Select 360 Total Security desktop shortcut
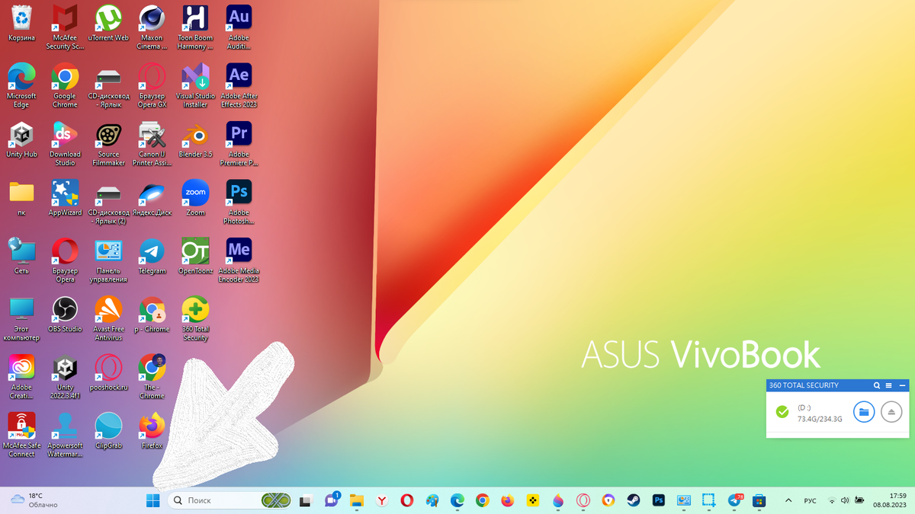This screenshot has width=915, height=514. coord(195,318)
